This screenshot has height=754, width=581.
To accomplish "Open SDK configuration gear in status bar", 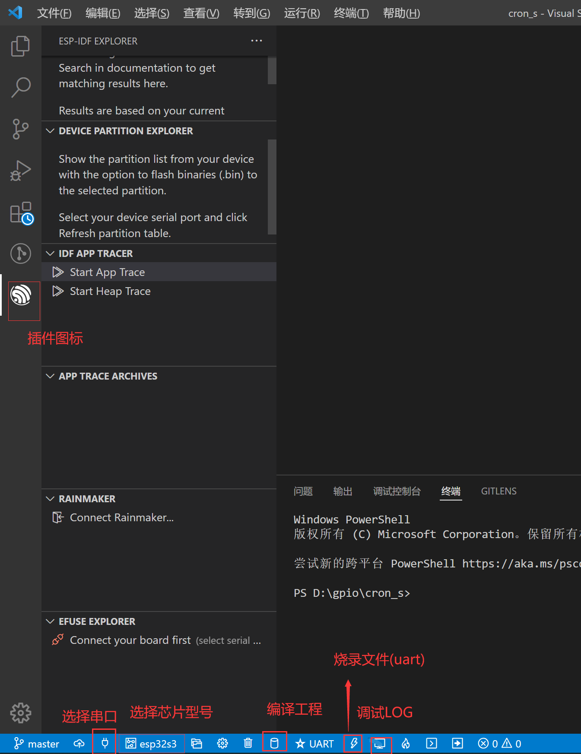I will coord(222,743).
